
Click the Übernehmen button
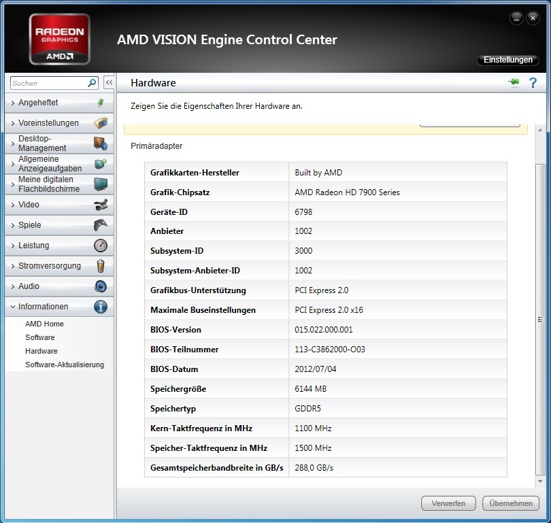click(511, 503)
